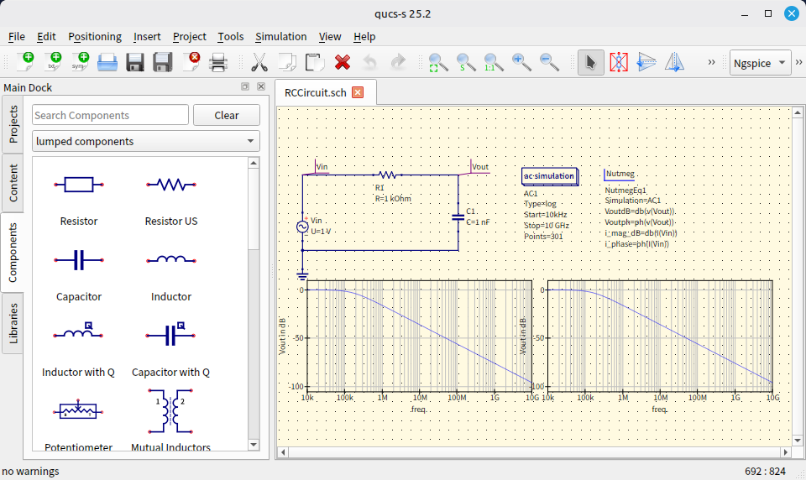
Task: Click the red X delete icon
Action: point(343,62)
